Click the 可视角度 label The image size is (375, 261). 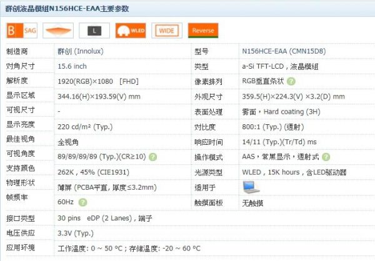[21, 154]
